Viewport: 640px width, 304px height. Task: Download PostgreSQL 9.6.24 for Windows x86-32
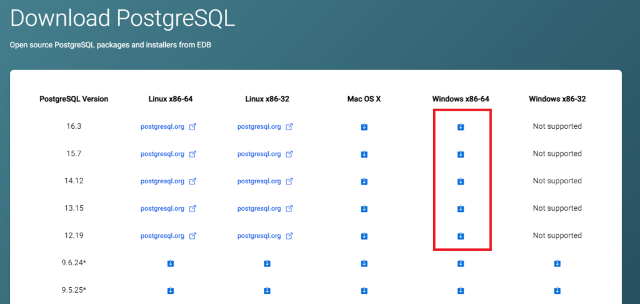(x=557, y=263)
